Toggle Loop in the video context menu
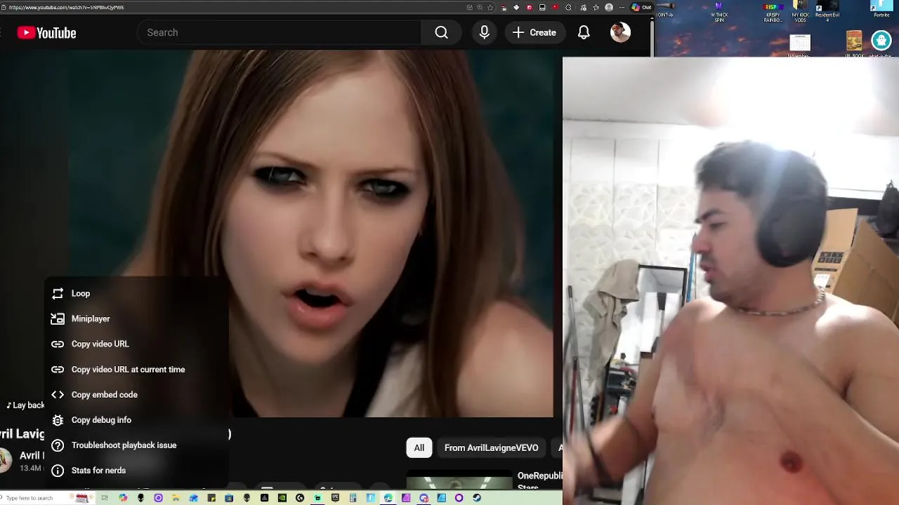Screen dimensions: 899x505 137,293
